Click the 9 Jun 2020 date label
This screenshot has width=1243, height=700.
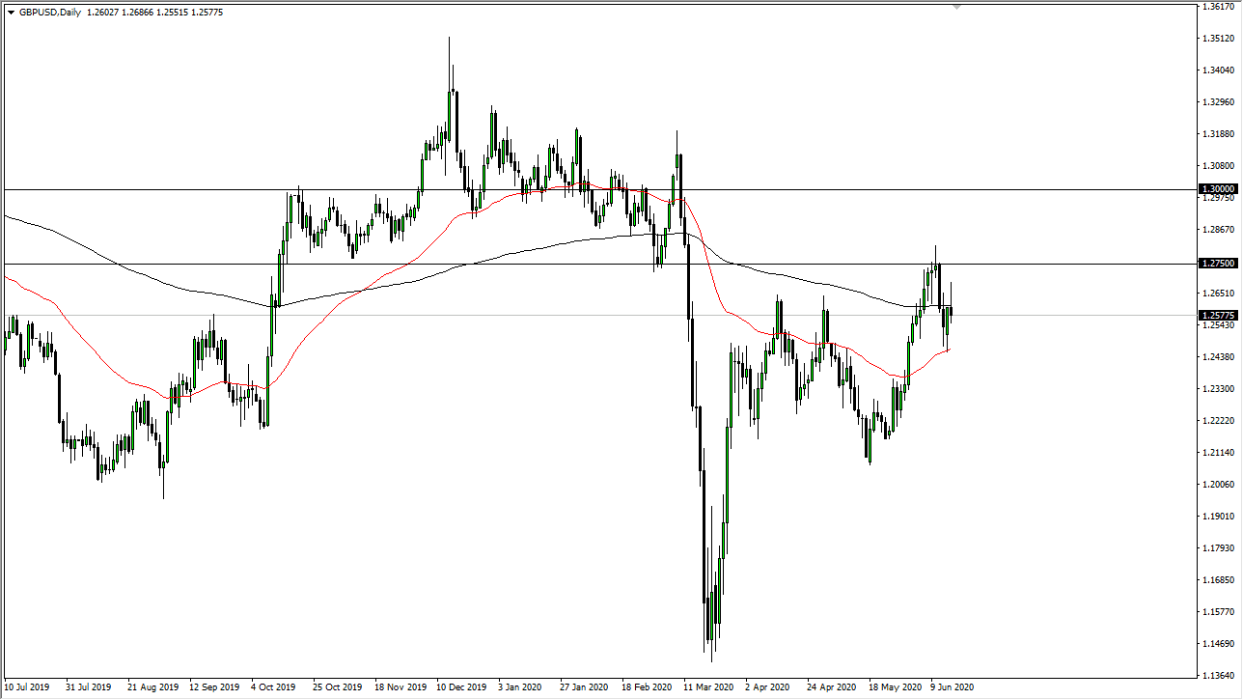click(953, 688)
